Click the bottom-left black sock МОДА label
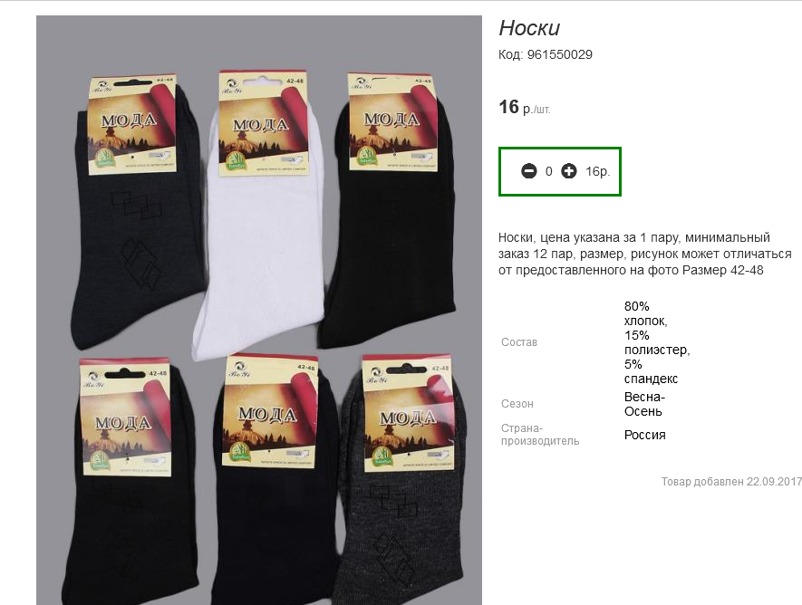 point(125,417)
